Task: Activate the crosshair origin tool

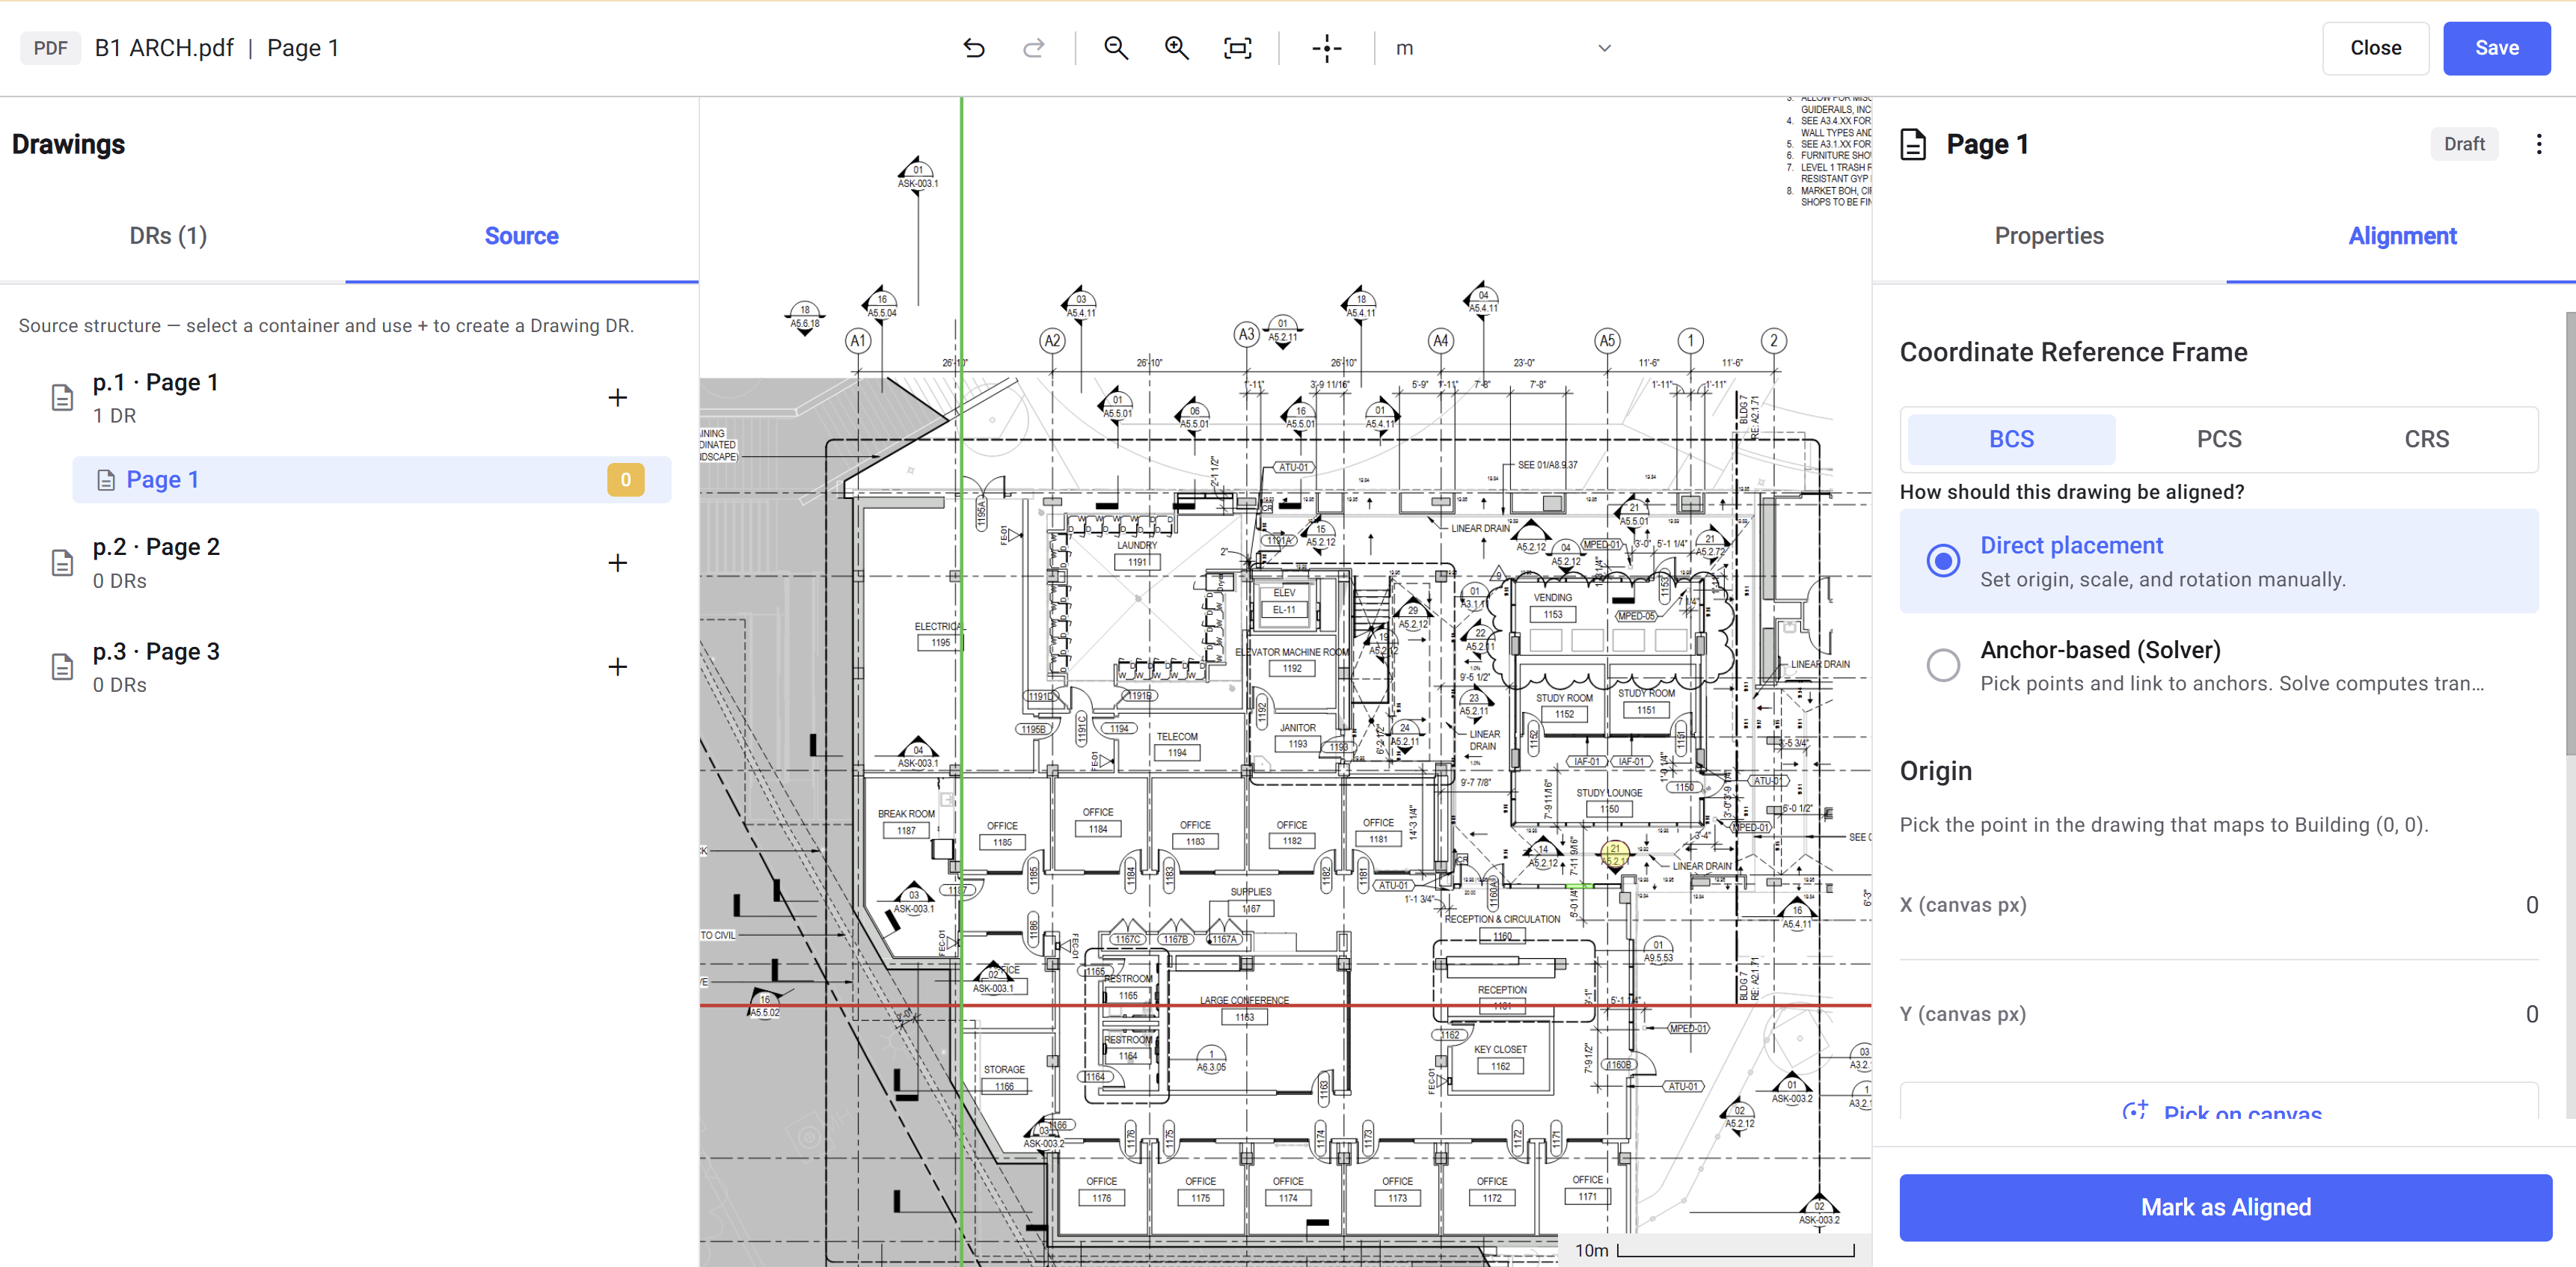Action: pos(1326,48)
